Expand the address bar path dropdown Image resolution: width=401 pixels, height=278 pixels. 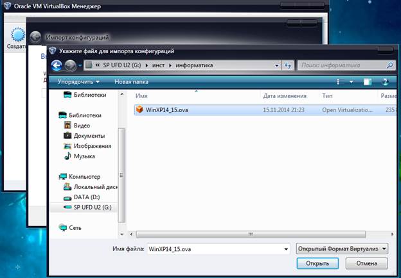click(277, 65)
